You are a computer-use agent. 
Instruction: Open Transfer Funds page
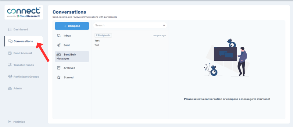click(x=23, y=65)
